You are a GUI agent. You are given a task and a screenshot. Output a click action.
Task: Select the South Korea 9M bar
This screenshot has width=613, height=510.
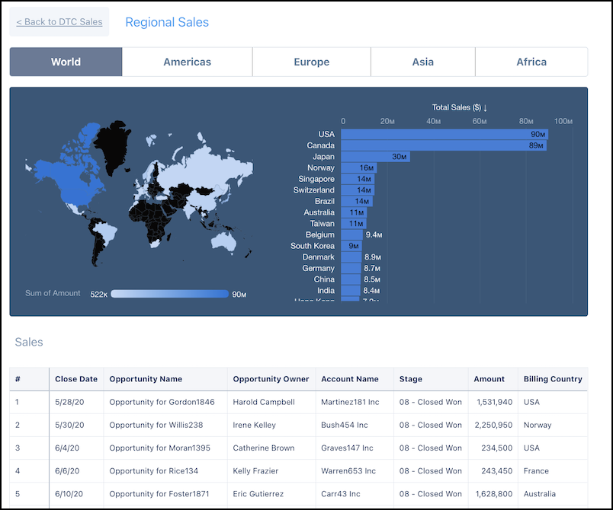point(351,246)
